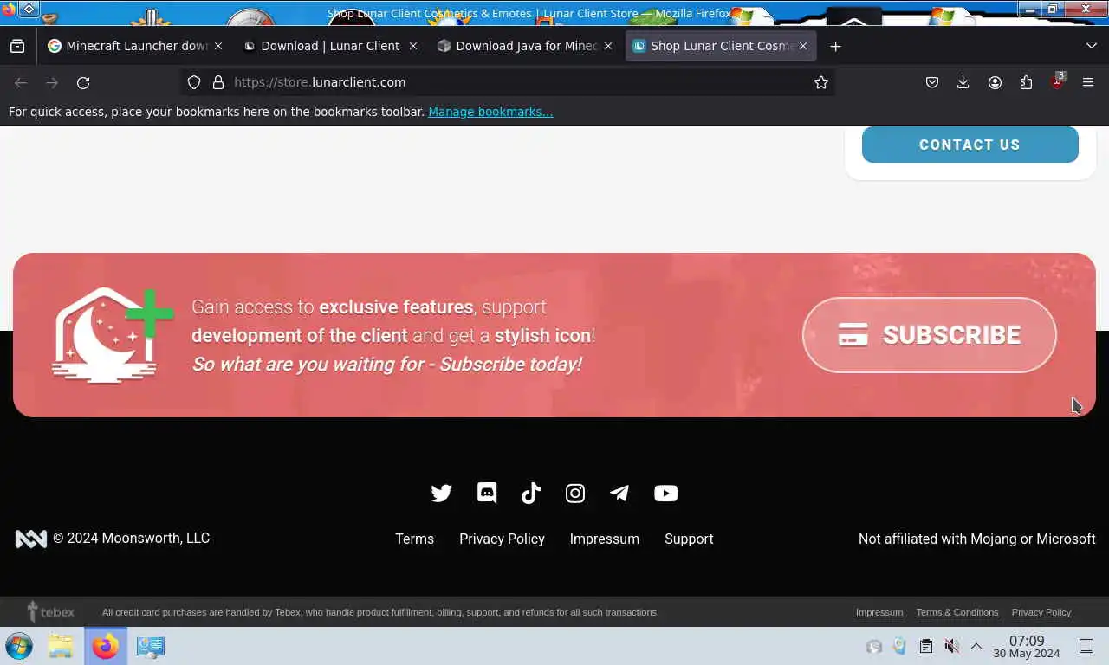Open Firefox View
The height and width of the screenshot is (665, 1109).
tap(17, 46)
